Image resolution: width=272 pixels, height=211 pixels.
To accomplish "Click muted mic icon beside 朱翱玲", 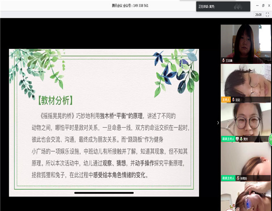I will pyautogui.click(x=238, y=178).
